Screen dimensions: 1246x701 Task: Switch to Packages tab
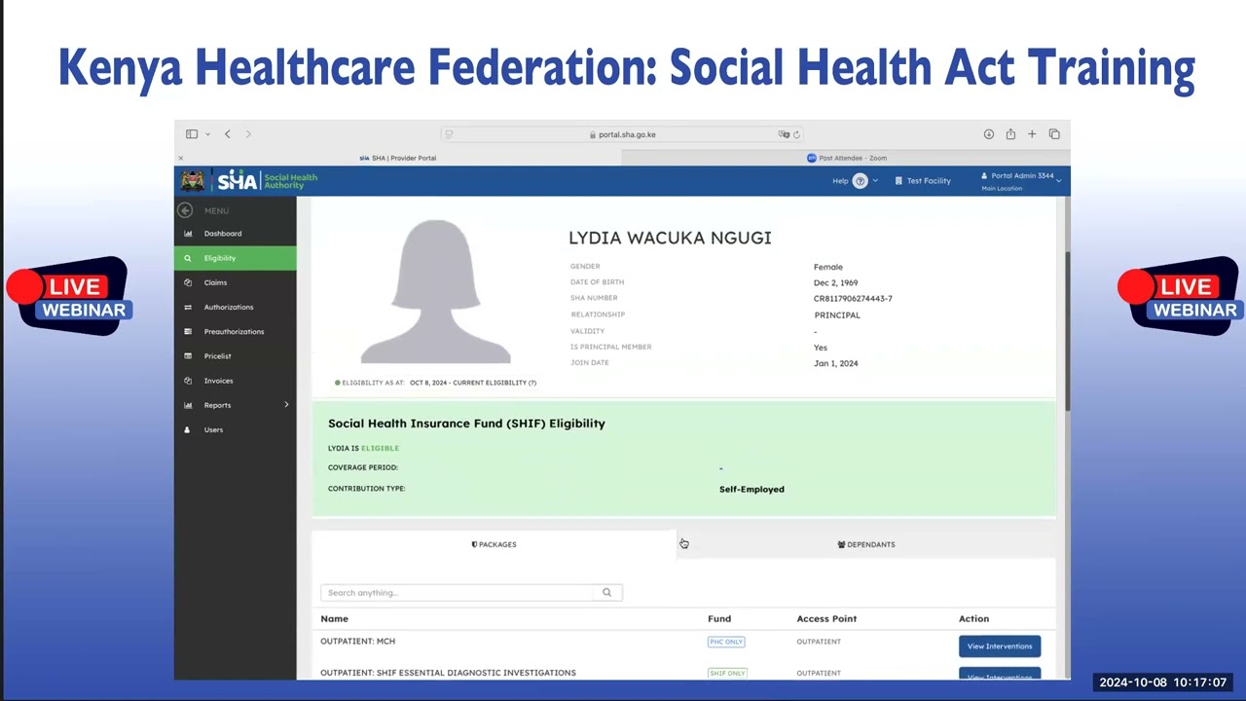tap(494, 544)
